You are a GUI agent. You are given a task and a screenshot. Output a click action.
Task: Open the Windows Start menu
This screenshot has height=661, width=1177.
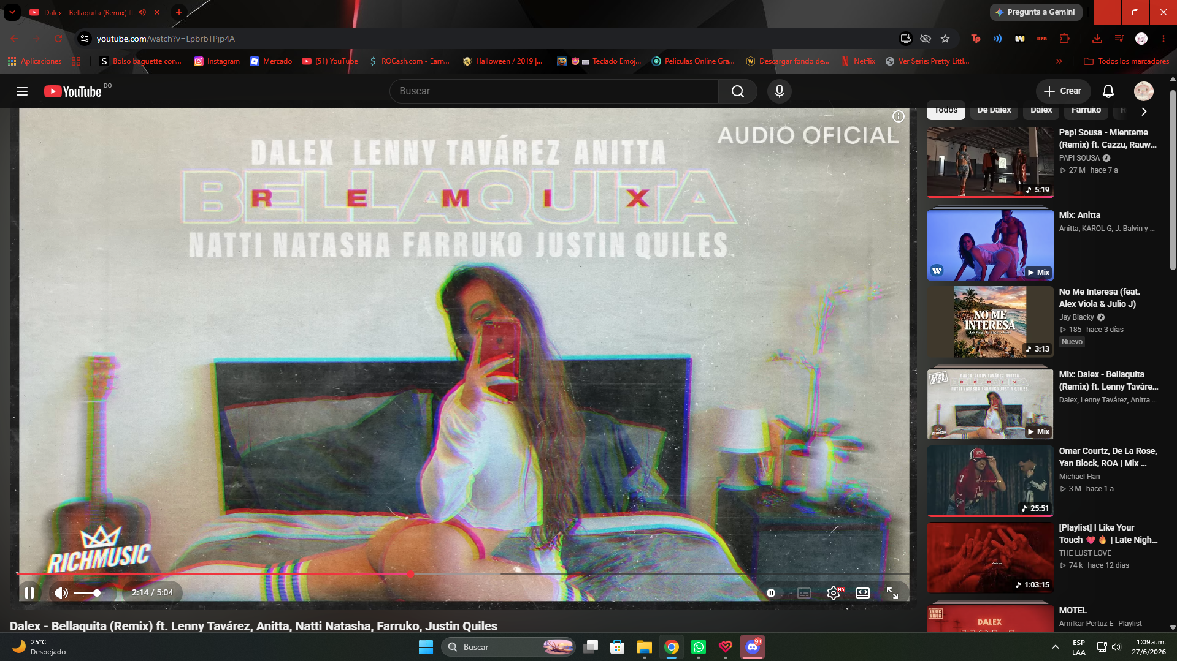(x=426, y=647)
